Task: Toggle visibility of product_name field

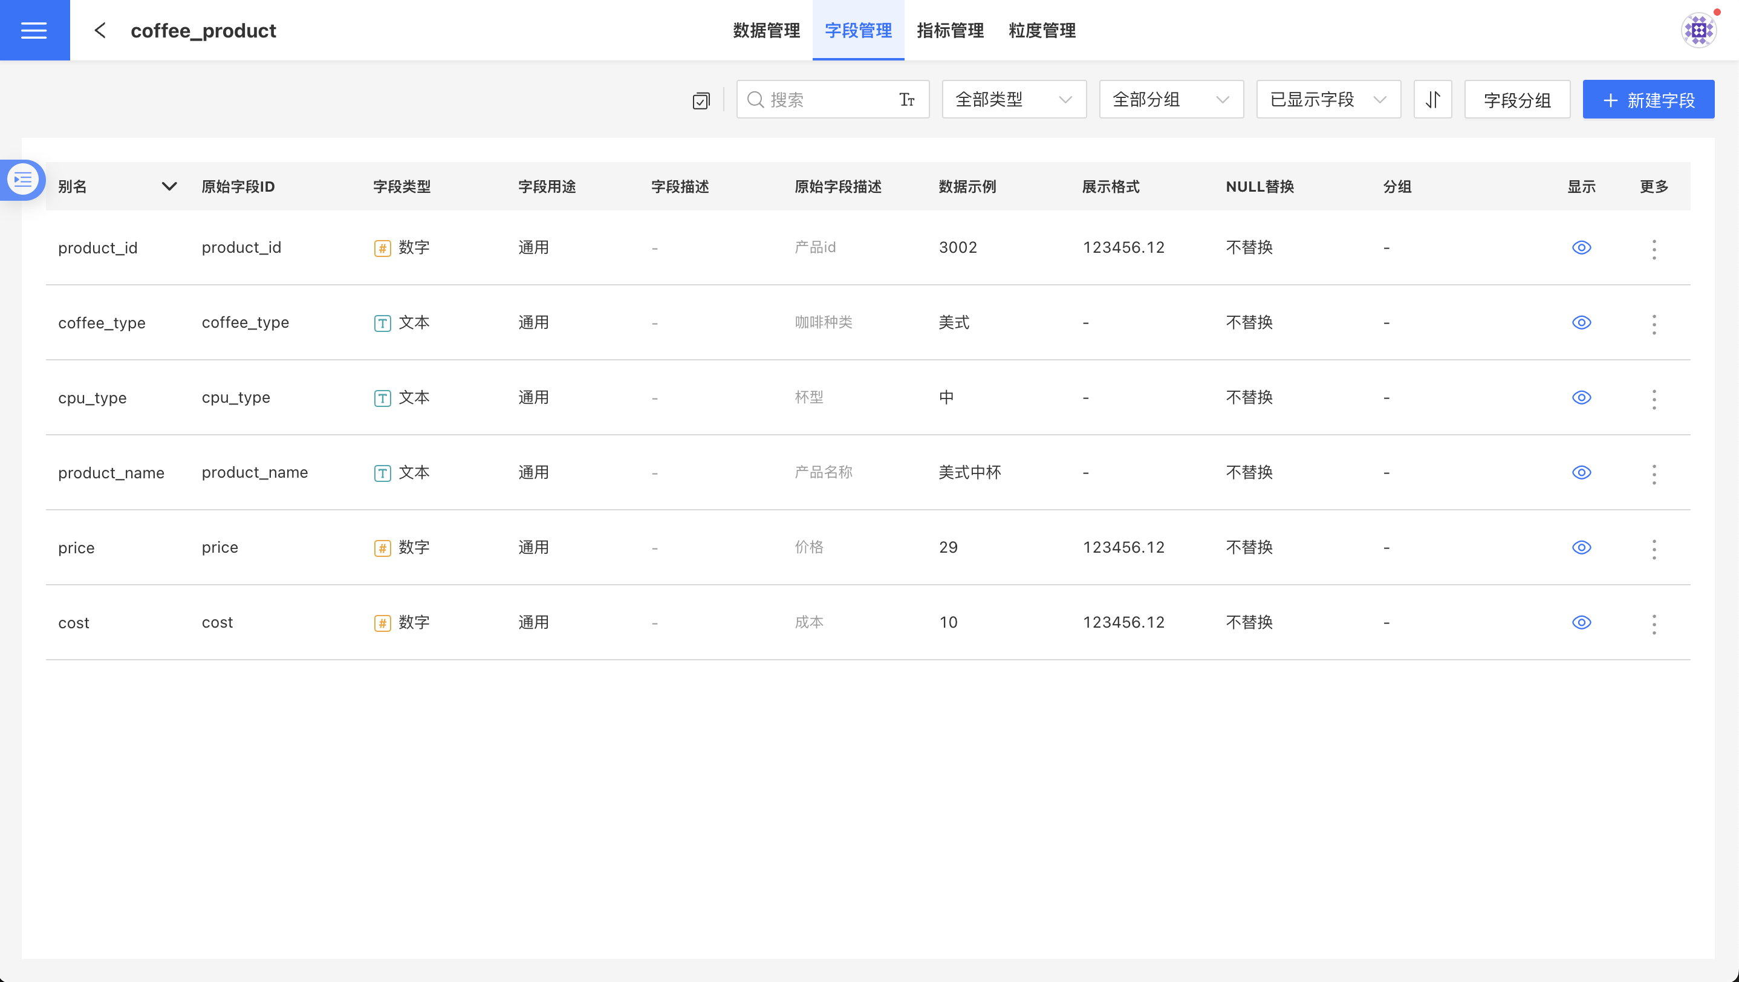Action: pyautogui.click(x=1581, y=472)
